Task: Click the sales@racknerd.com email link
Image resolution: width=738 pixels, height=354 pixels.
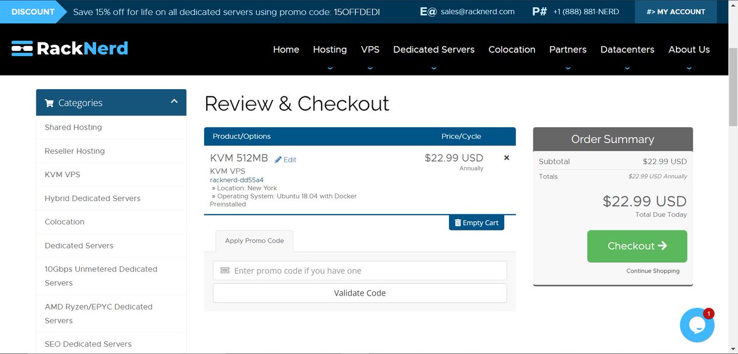Action: [477, 12]
